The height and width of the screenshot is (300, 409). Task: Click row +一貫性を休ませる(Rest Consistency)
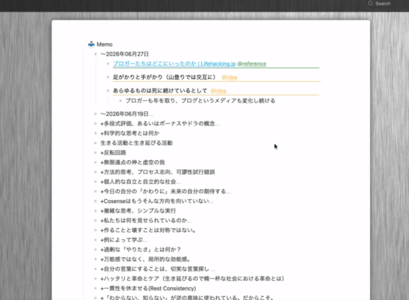point(148,288)
